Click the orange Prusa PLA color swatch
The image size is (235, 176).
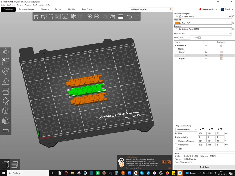[177, 23]
